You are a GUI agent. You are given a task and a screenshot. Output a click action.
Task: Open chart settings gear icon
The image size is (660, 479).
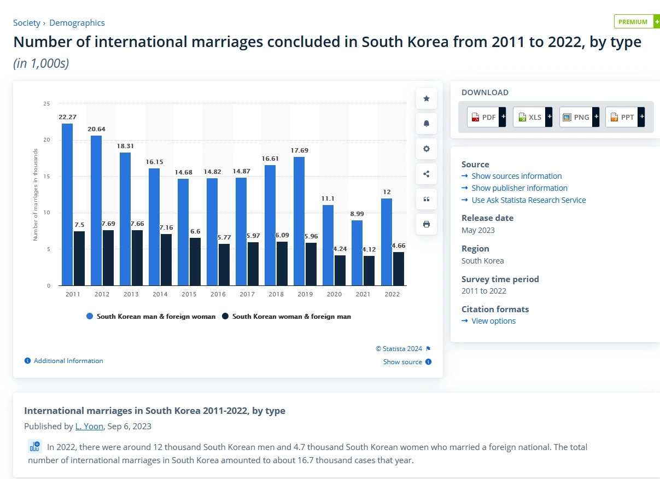point(427,149)
